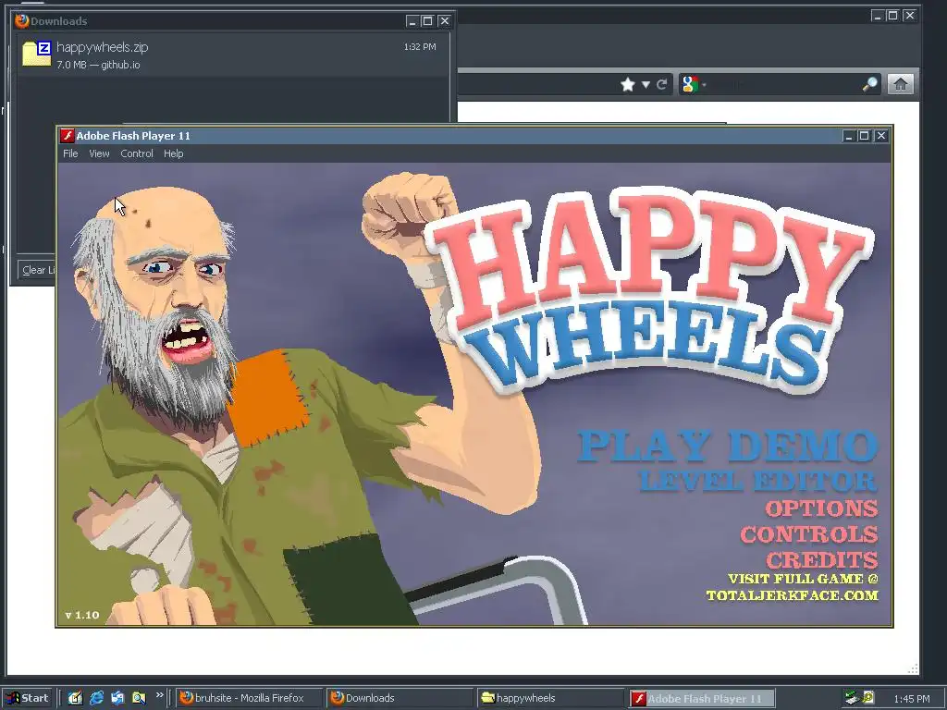Click the Firefox Home button
947x710 pixels.
(901, 84)
